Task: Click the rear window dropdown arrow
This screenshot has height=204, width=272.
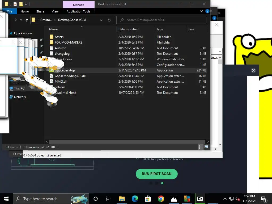Action: tap(220, 51)
